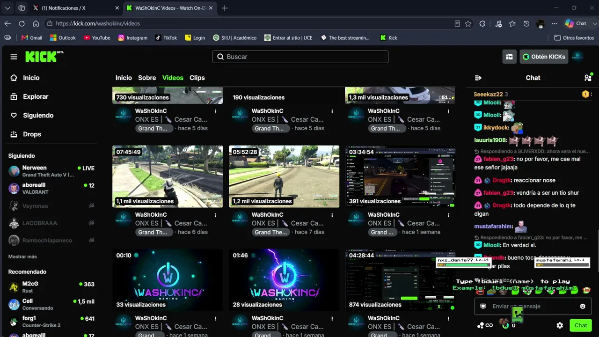This screenshot has height=337, width=599.
Task: Open options for the 07:45:49 video
Action: pos(216,215)
